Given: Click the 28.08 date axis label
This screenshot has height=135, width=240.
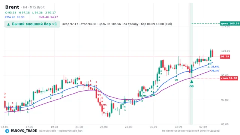Looking at the screenshot, I should coord(129,127).
